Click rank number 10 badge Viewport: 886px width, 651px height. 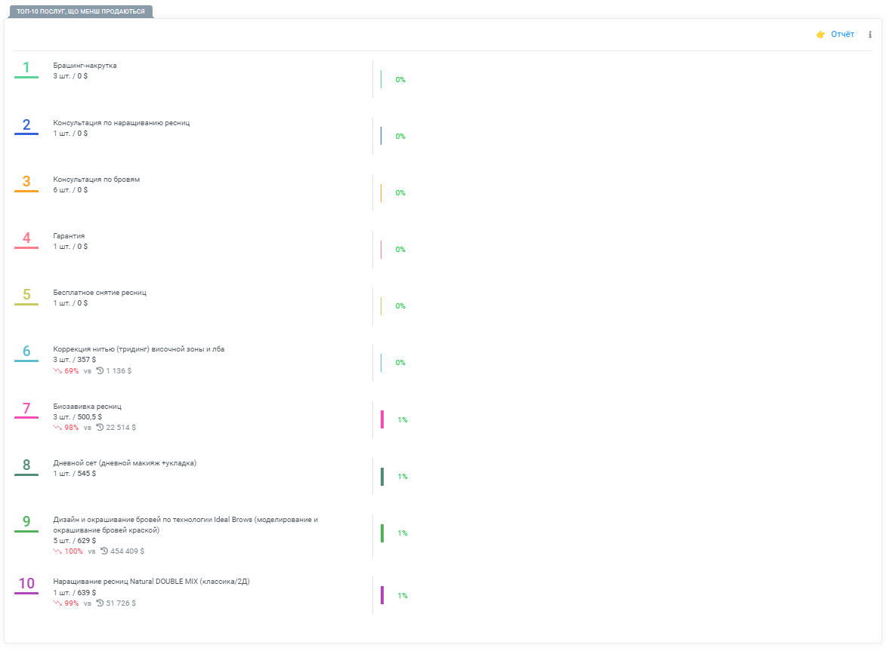click(26, 584)
